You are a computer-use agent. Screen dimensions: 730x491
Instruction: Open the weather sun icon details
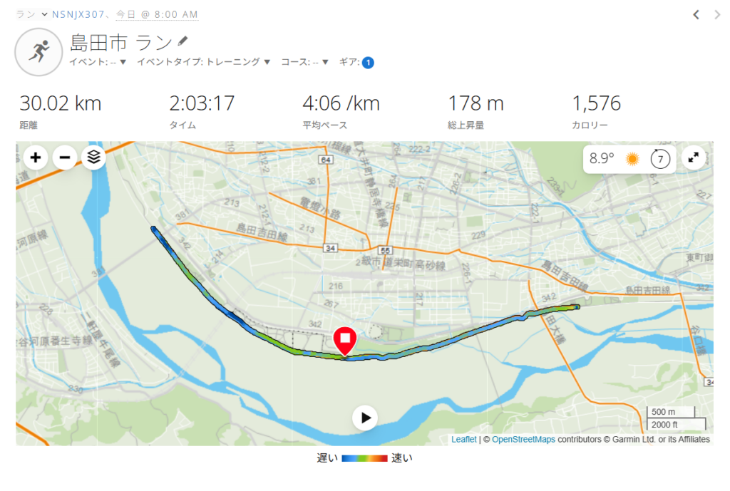[x=632, y=159]
